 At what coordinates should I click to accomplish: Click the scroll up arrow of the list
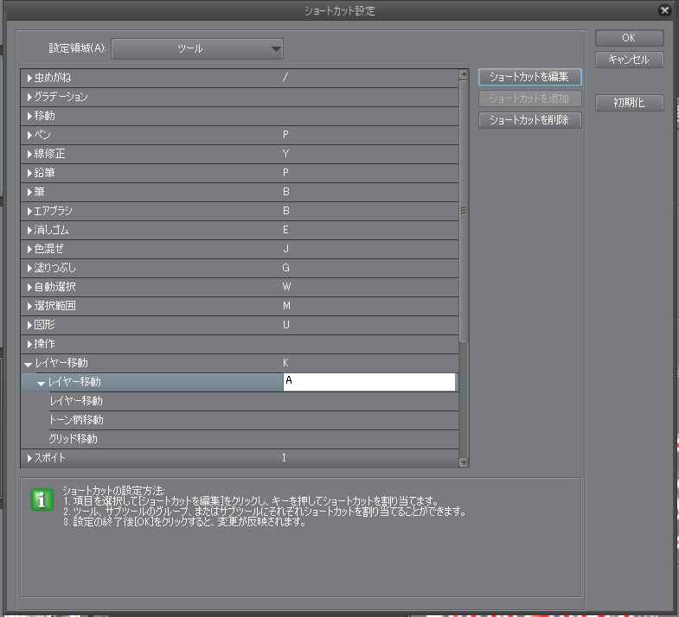464,75
